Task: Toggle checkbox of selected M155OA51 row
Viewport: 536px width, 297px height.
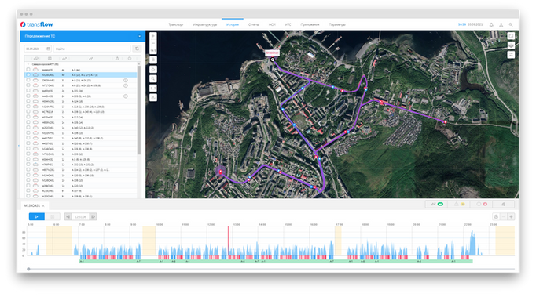Action: 28,74
